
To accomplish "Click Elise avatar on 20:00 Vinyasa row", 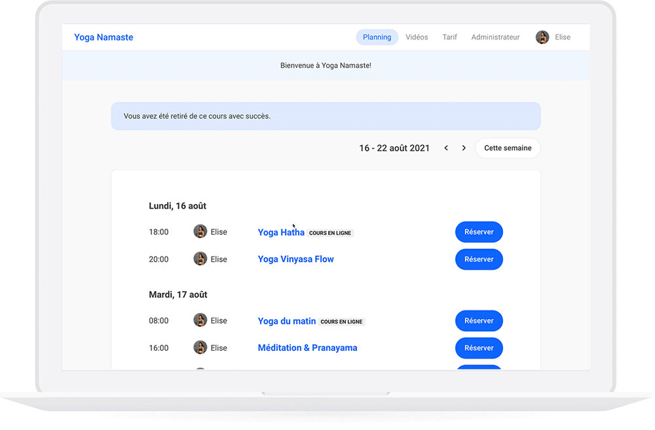I will tap(200, 259).
